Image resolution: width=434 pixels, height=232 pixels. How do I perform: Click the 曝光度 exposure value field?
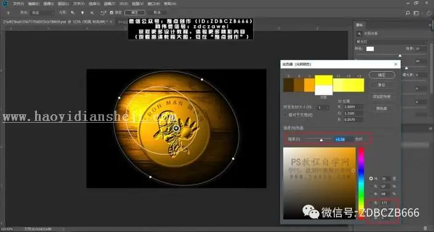420,75
